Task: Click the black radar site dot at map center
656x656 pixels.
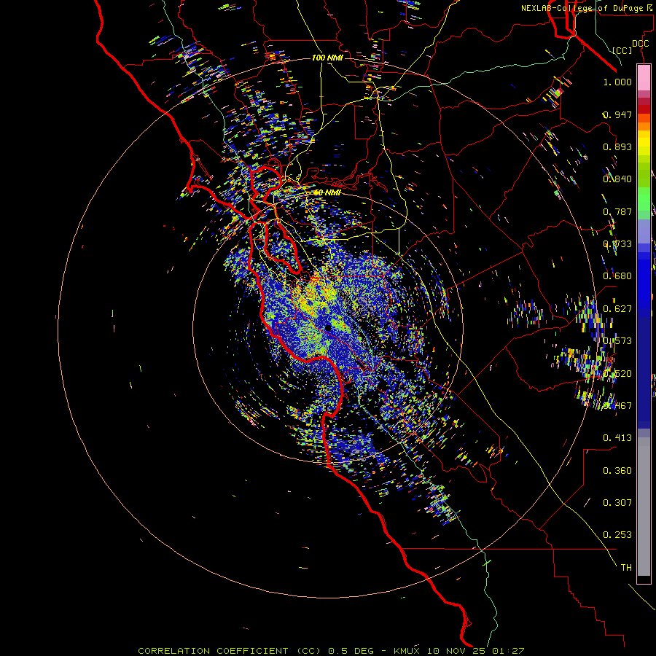Action: (328, 327)
